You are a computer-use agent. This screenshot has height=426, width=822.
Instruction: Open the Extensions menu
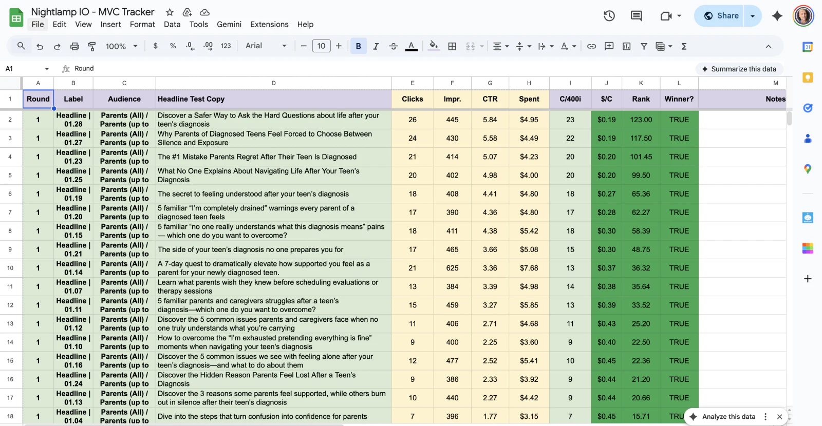click(x=269, y=24)
